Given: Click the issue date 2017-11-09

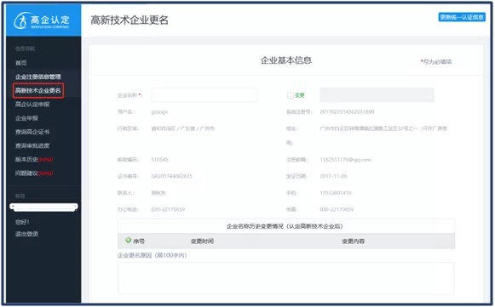Looking at the screenshot, I should click(x=333, y=176).
